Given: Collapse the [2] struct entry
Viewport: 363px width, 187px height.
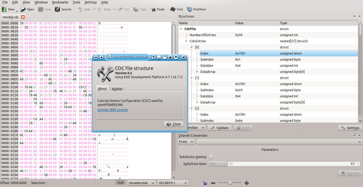Looking at the screenshot, I should point(192,109).
